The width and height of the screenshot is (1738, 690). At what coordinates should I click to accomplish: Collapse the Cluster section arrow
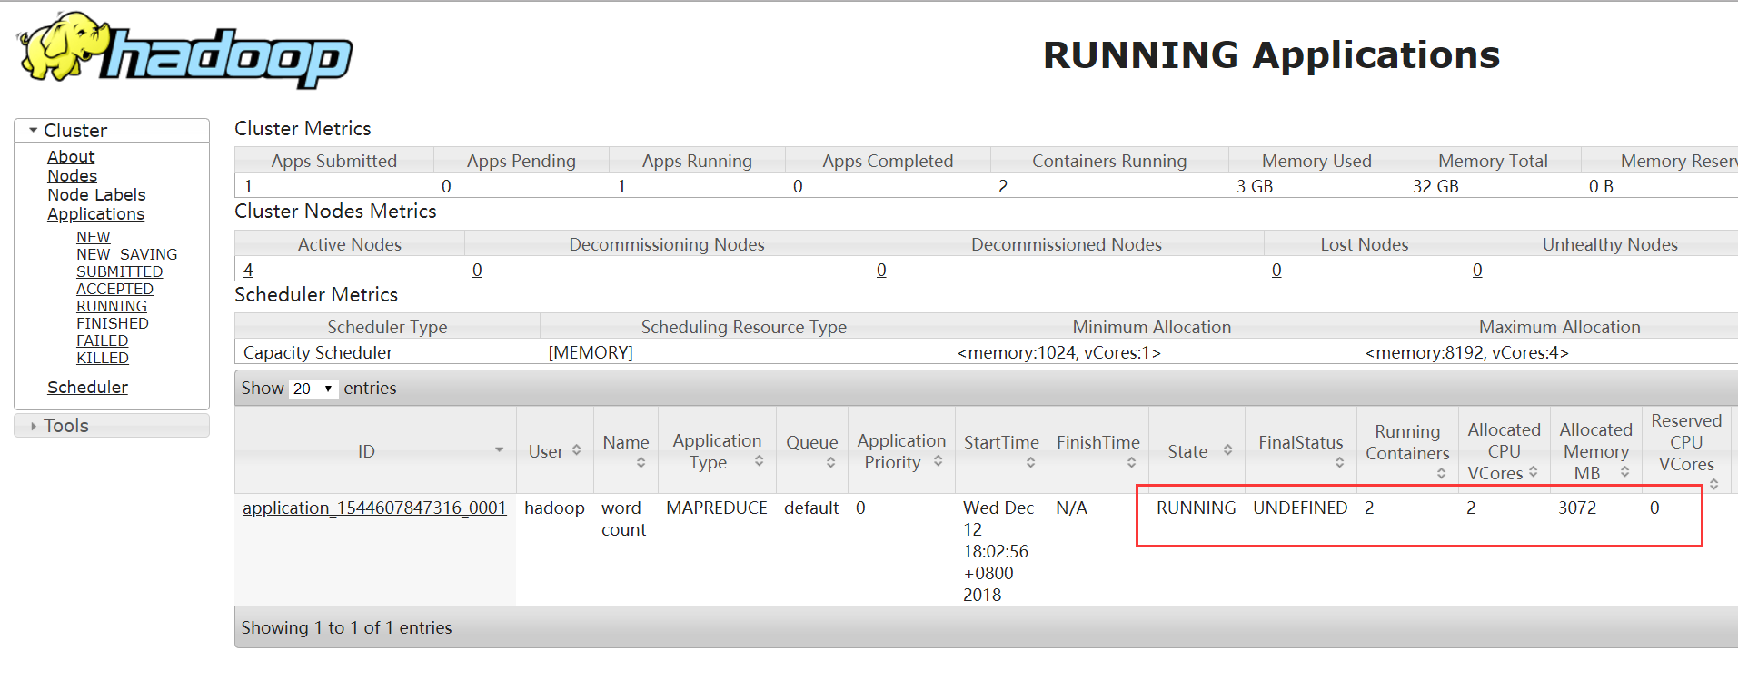click(x=34, y=131)
